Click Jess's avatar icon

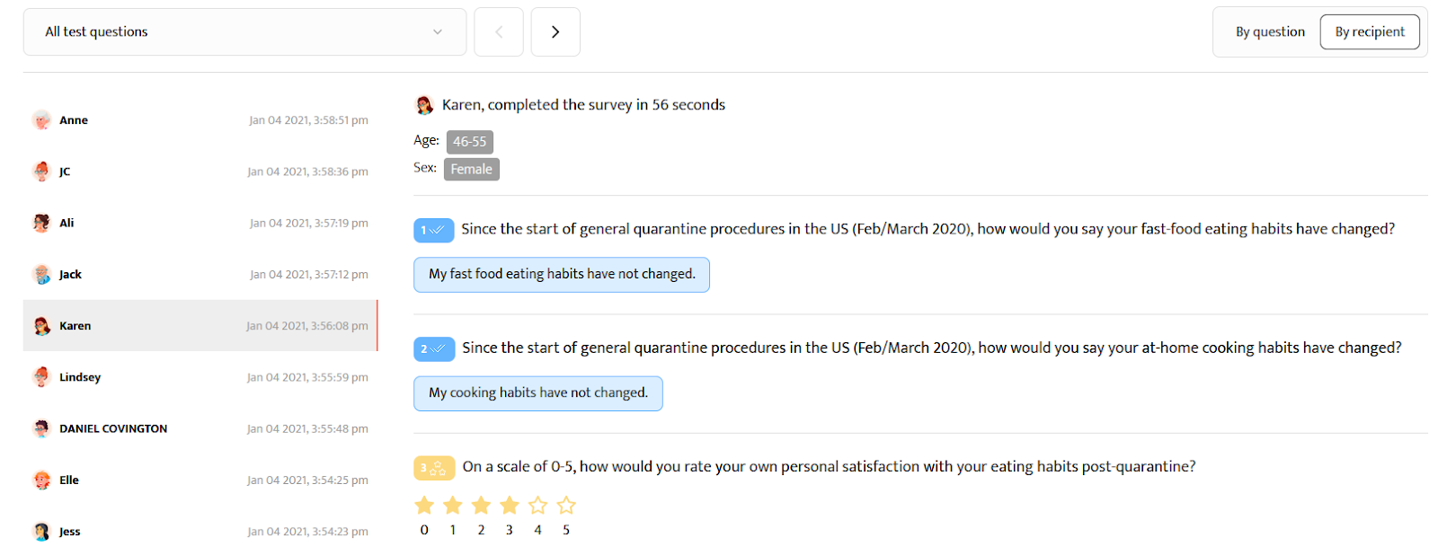[41, 531]
